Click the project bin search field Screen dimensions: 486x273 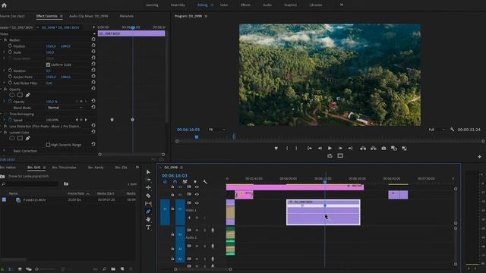30,184
